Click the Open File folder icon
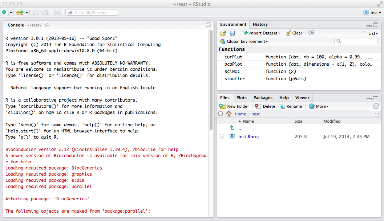The width and height of the screenshot is (384, 221). click(20, 12)
